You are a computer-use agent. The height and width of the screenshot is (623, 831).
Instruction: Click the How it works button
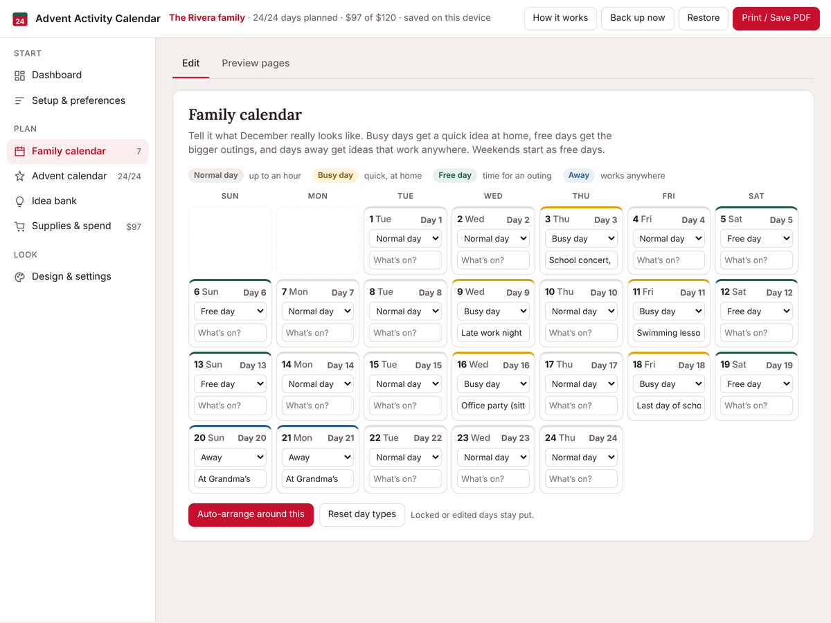click(560, 18)
